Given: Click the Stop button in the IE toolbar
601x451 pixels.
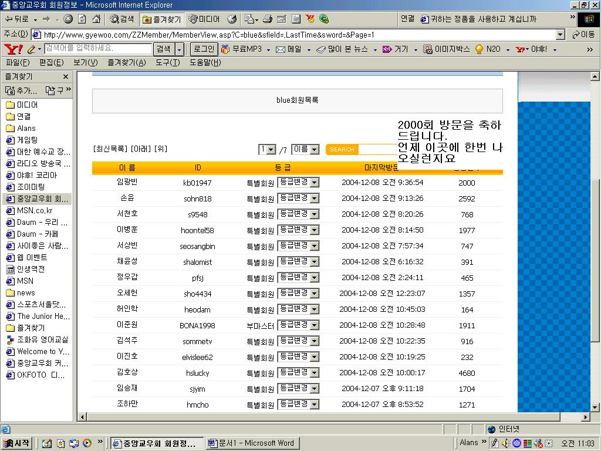Looking at the screenshot, I should (68, 19).
